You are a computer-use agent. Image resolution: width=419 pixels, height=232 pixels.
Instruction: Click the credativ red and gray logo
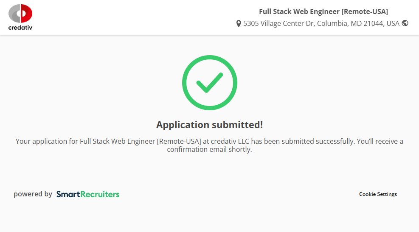[20, 14]
